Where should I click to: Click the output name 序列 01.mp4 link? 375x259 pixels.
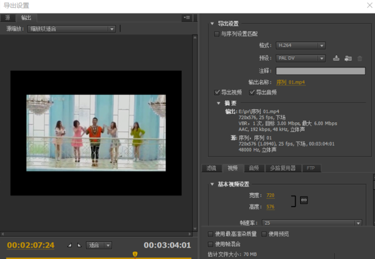pyautogui.click(x=291, y=83)
